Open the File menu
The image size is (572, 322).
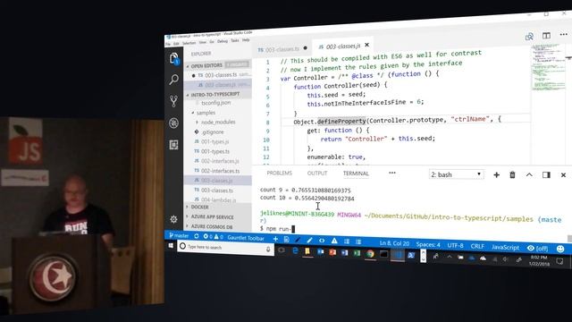coord(168,45)
